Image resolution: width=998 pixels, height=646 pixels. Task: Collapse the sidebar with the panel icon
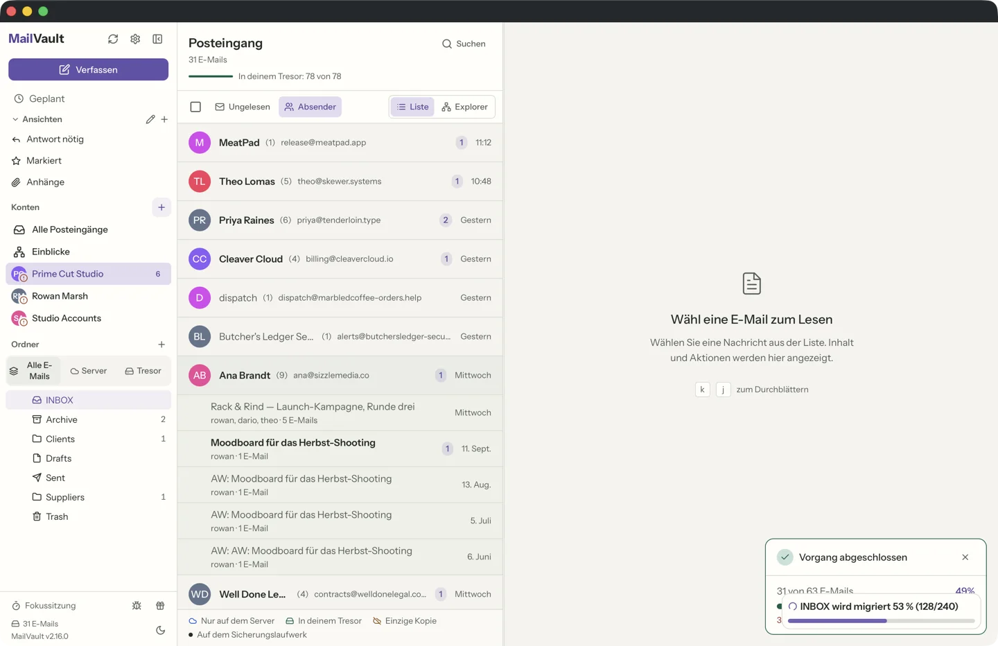[157, 39]
